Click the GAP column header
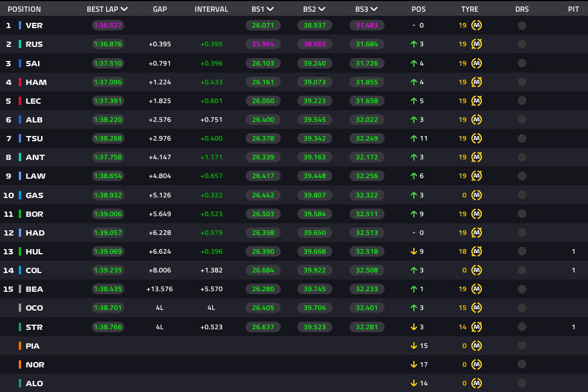The image size is (588, 392). (159, 9)
